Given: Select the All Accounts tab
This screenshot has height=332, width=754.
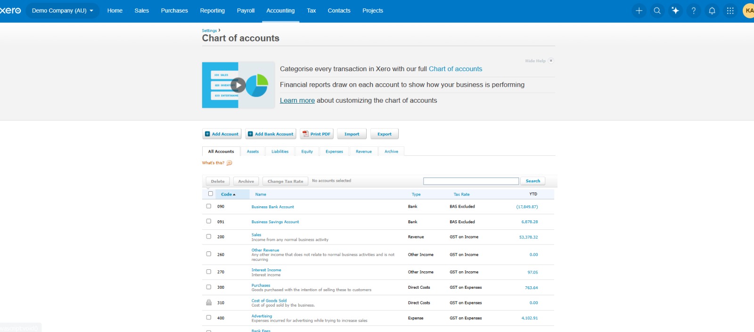Looking at the screenshot, I should (221, 152).
